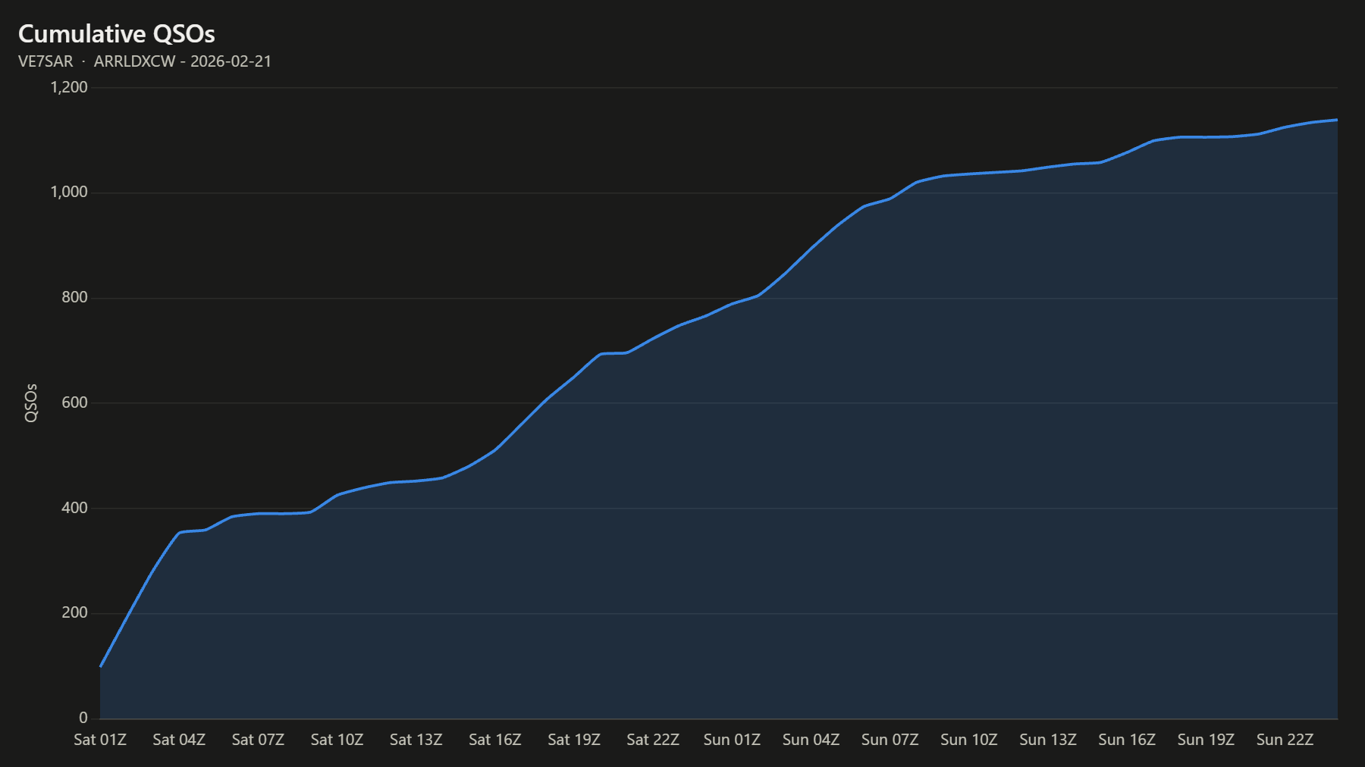Click the Sun 16Z x-axis label
1365x767 pixels.
(1127, 740)
